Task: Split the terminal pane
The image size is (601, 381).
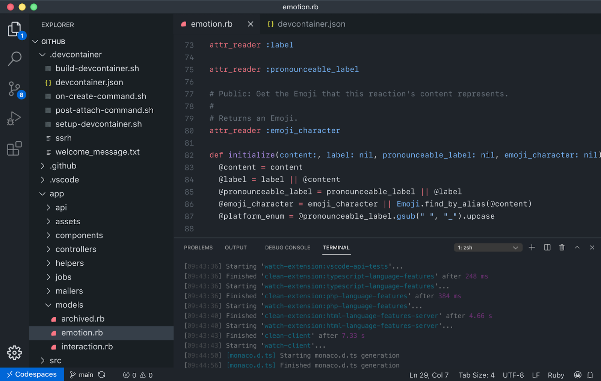Action: [x=547, y=247]
